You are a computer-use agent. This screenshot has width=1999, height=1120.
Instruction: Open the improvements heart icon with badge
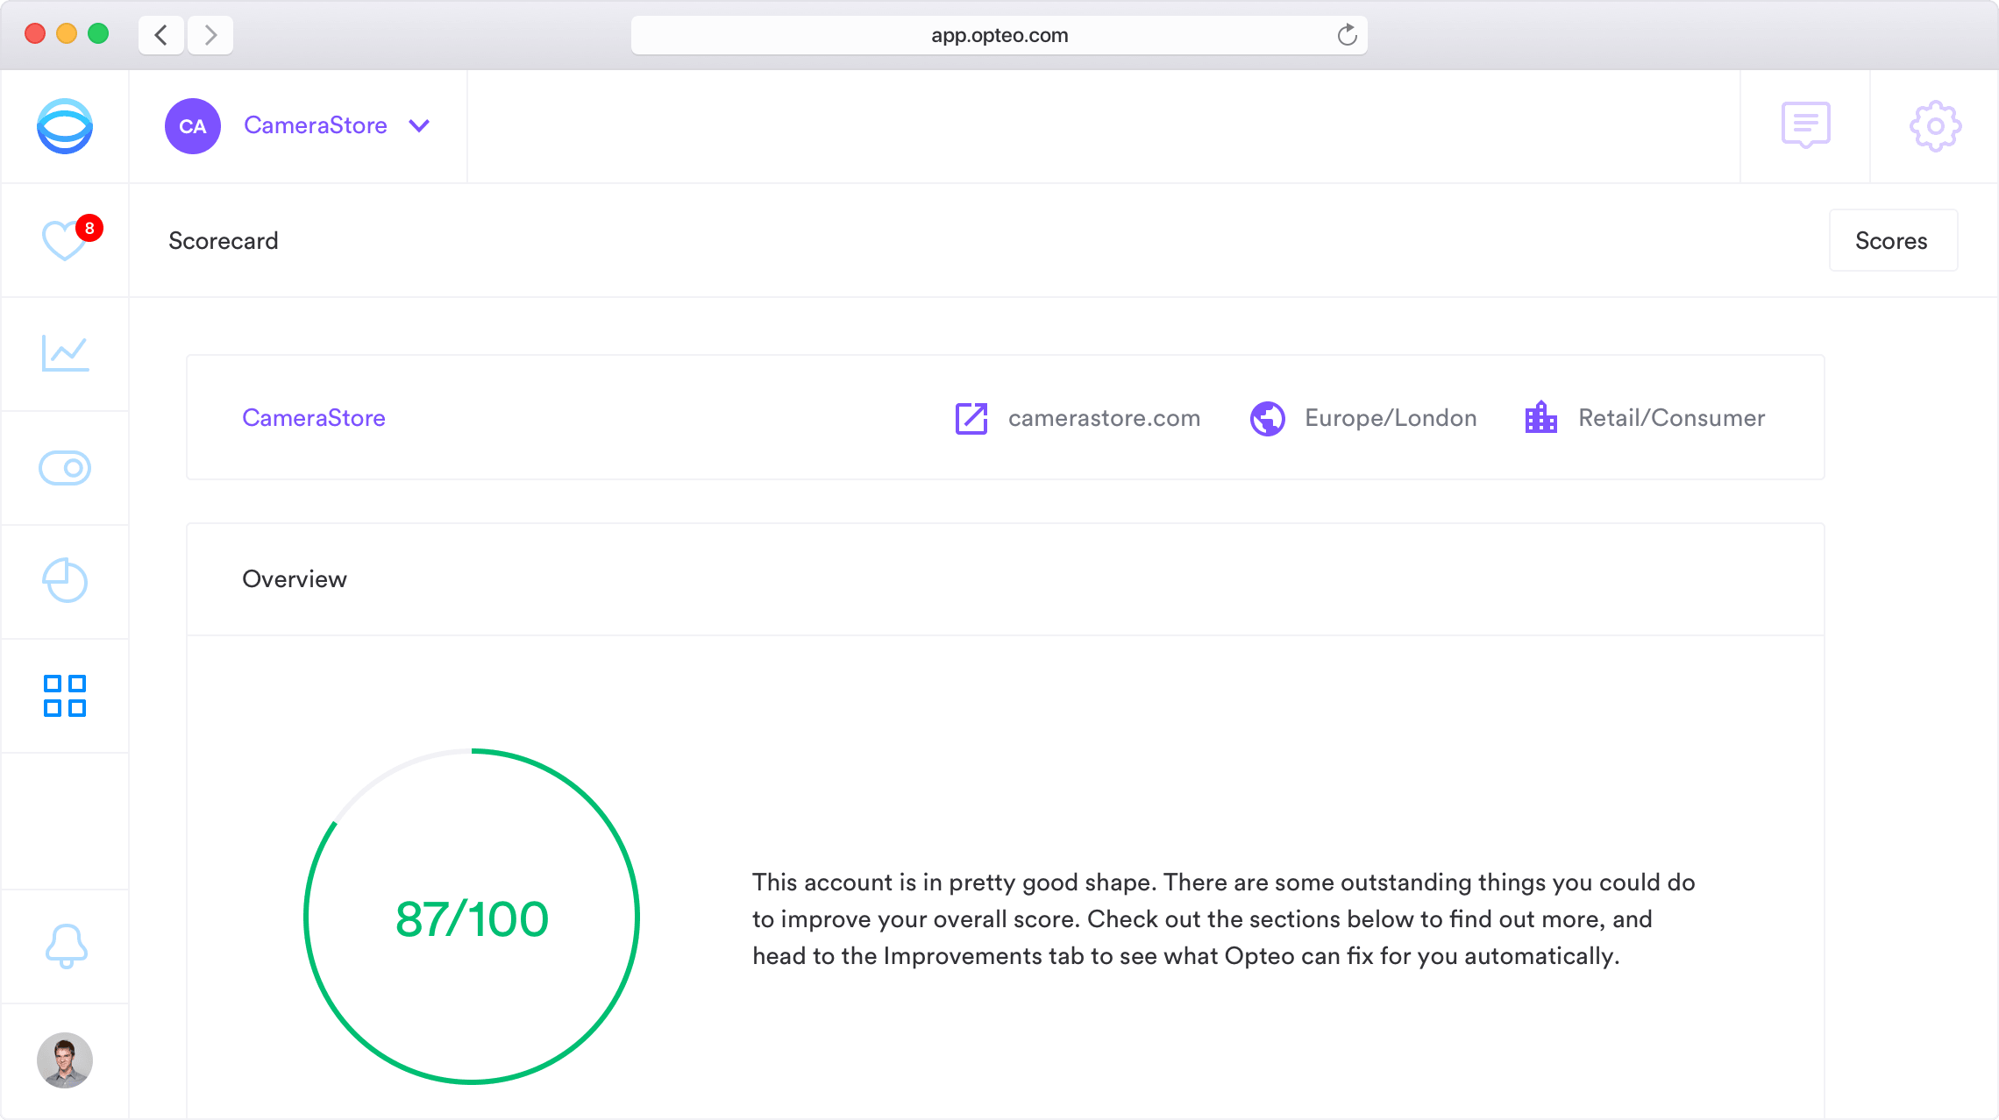click(66, 240)
